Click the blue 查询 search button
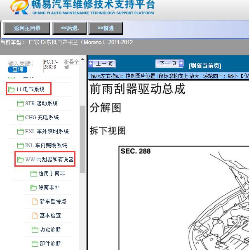 (x=18, y=70)
